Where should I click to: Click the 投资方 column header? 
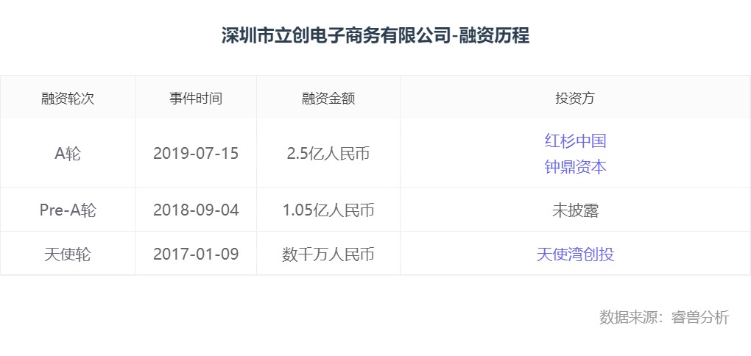[x=575, y=98]
